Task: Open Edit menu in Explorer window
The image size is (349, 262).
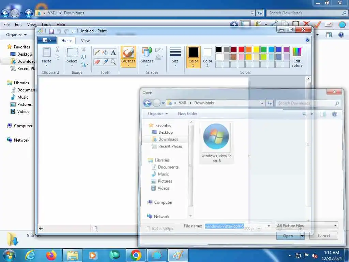Action: 18,25
